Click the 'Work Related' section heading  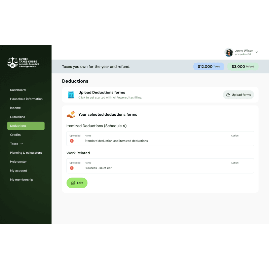click(78, 153)
